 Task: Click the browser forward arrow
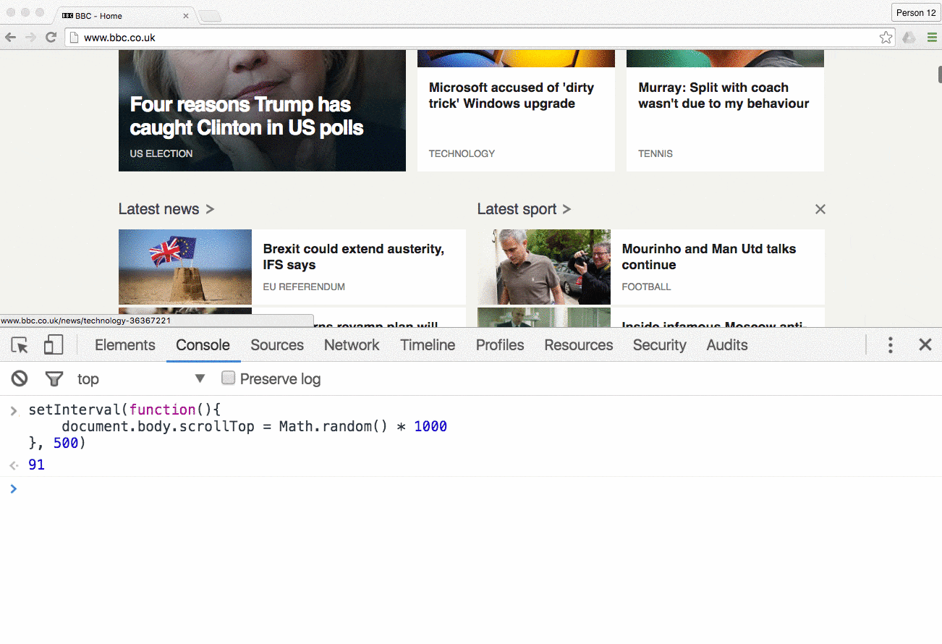pyautogui.click(x=31, y=38)
